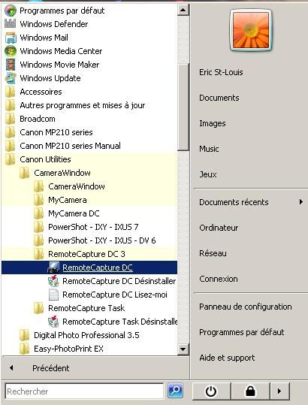
Task: Open shutdown options arrow next to lock
Action: click(280, 391)
